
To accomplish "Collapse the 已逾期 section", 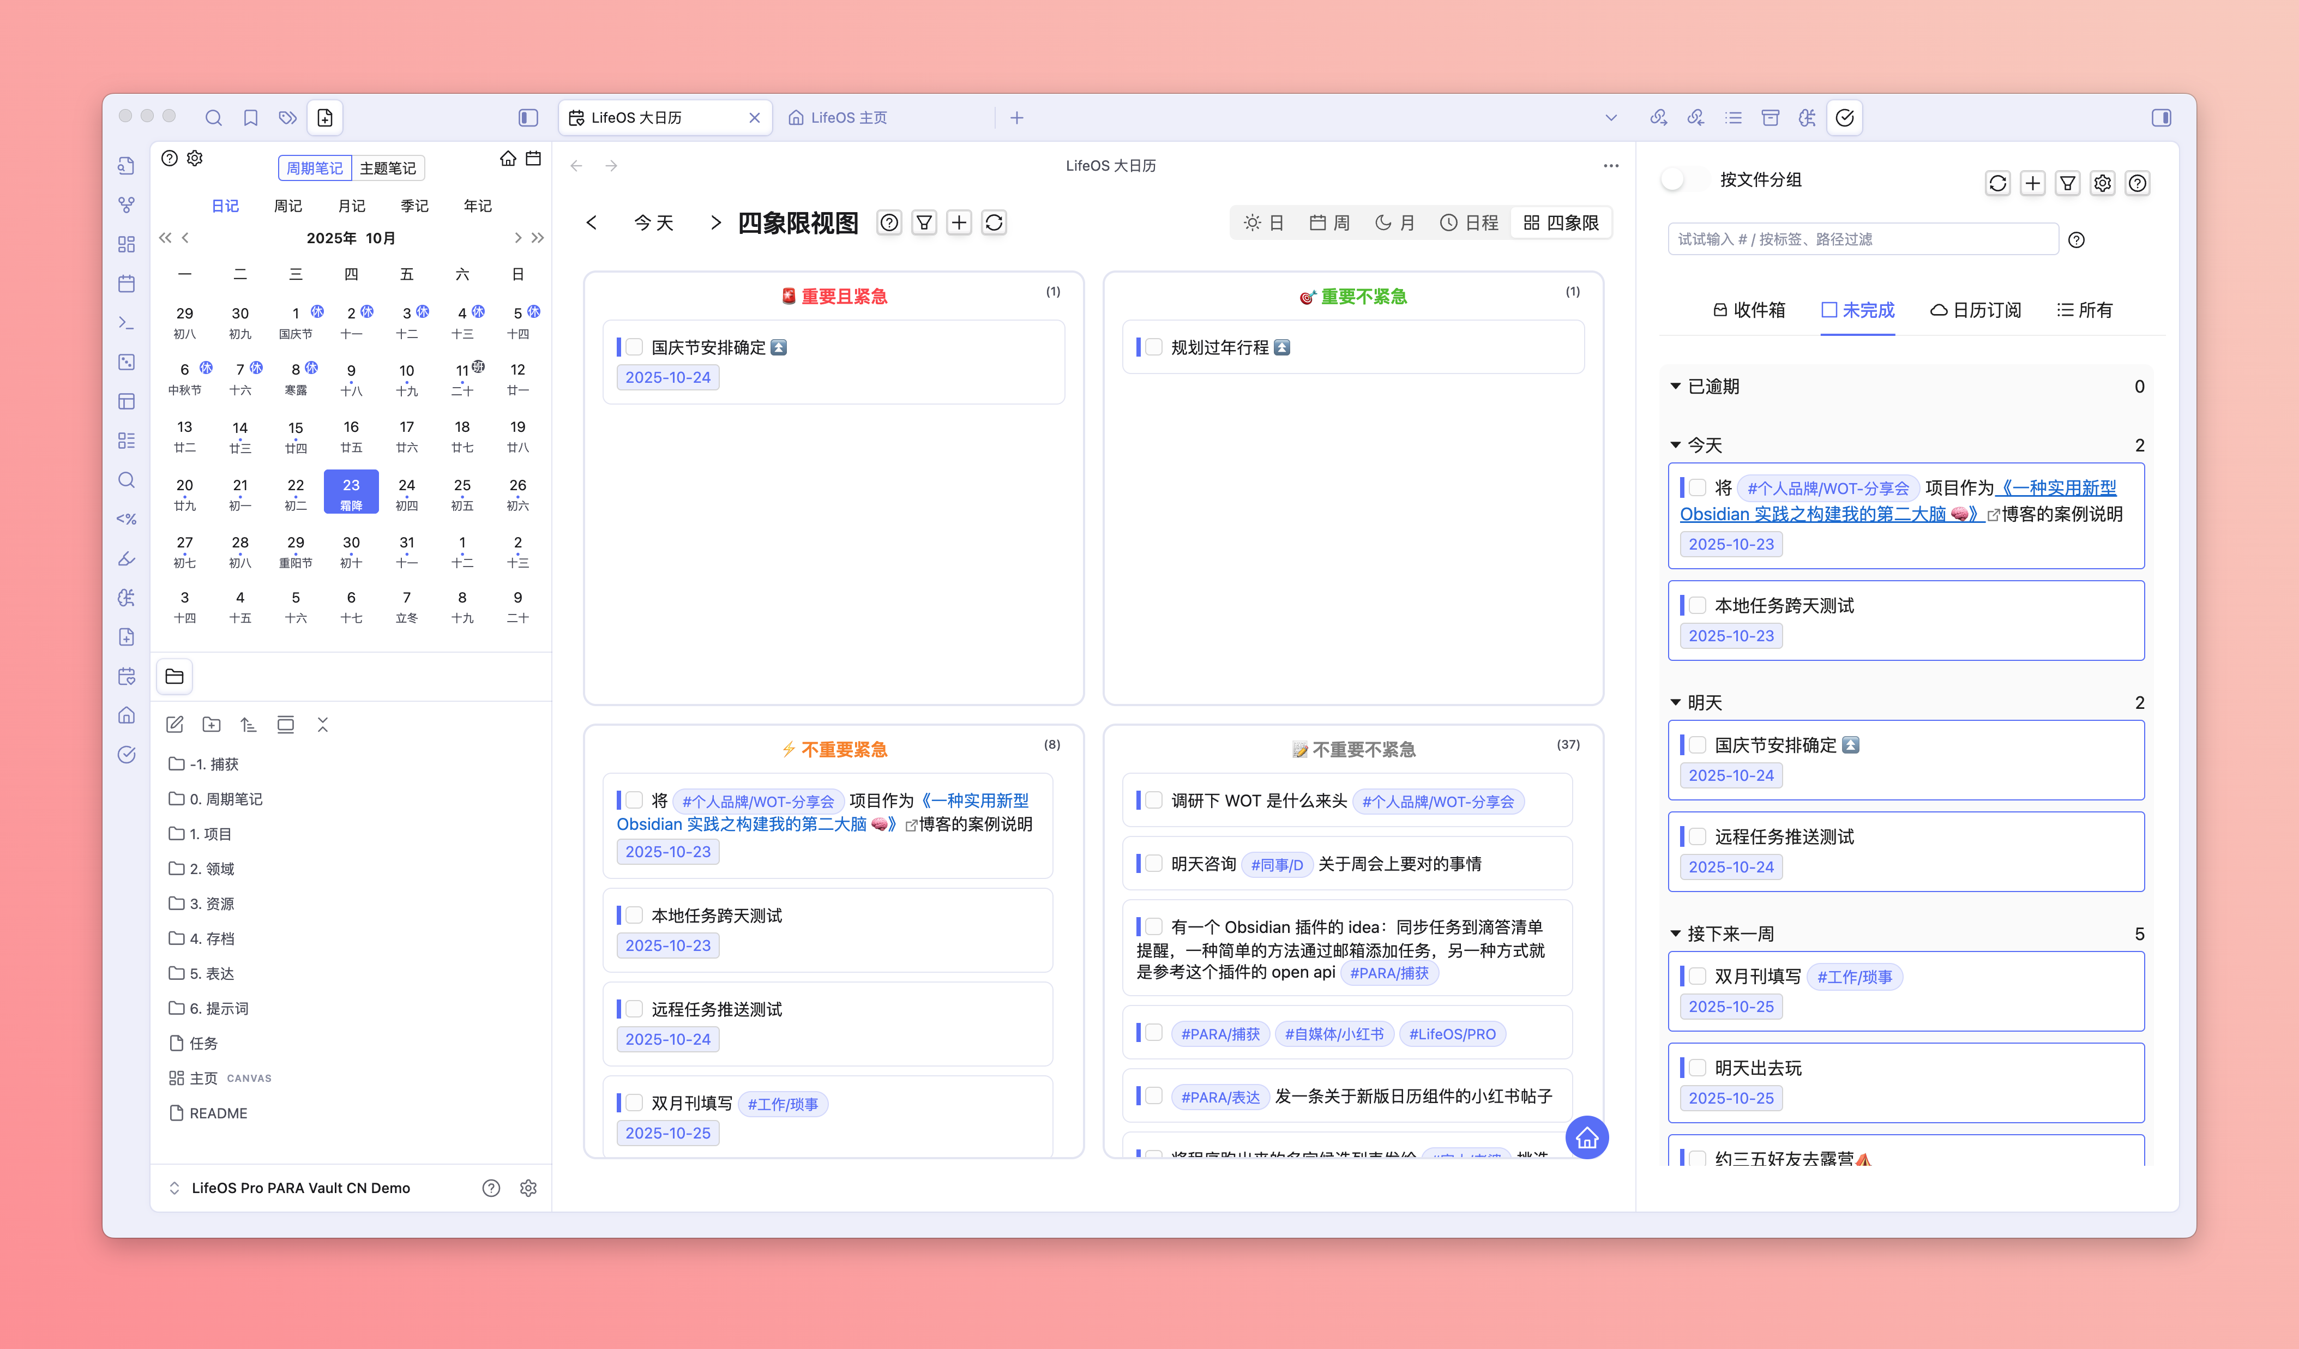I will pos(1675,387).
